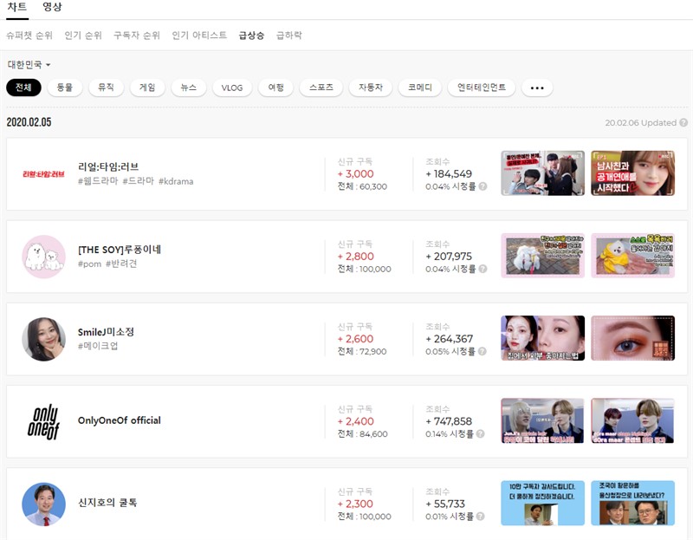Open the THE SOY 루퐁이네 channel avatar
Image resolution: width=693 pixels, height=540 pixels.
tap(43, 257)
